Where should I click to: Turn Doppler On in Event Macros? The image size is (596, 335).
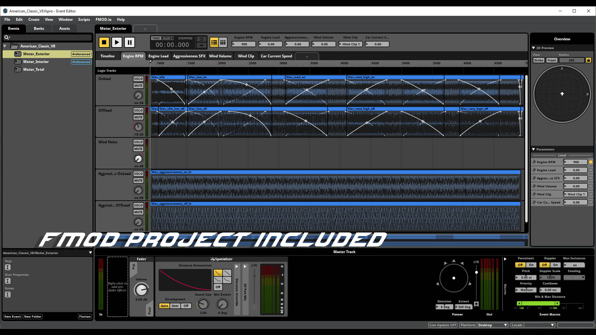(555, 265)
